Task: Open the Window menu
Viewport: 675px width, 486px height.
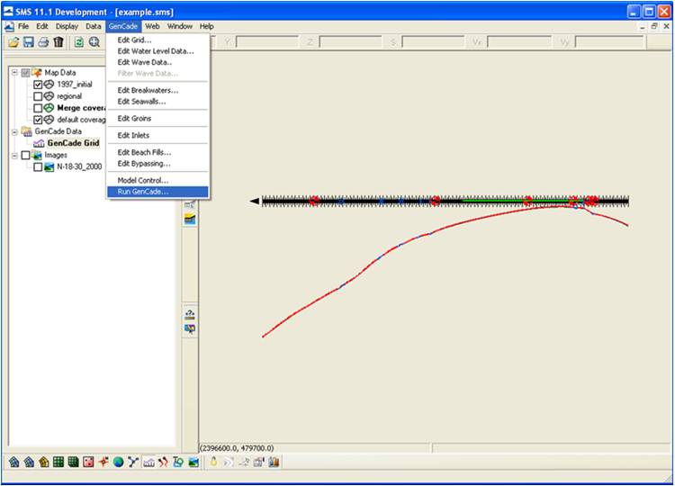Action: pyautogui.click(x=180, y=26)
